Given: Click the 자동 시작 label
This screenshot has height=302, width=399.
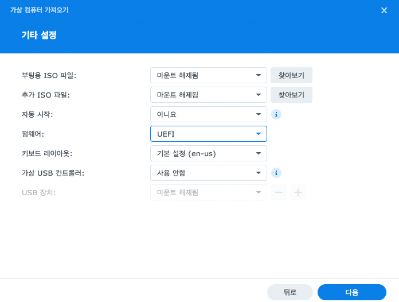Looking at the screenshot, I should click(x=37, y=114).
